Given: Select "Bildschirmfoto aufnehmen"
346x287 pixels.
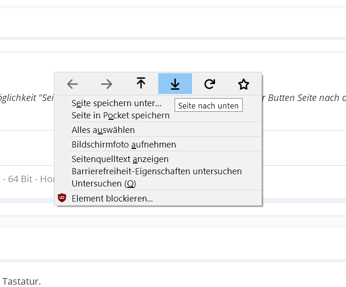Looking at the screenshot, I should click(x=123, y=144).
